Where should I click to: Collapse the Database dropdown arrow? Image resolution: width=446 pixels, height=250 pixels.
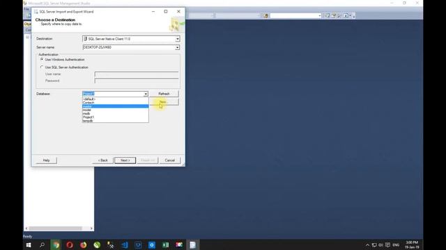click(146, 94)
